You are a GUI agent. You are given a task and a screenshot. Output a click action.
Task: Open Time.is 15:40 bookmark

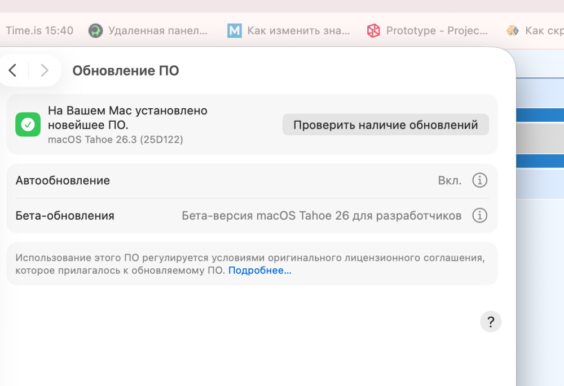[x=39, y=30]
